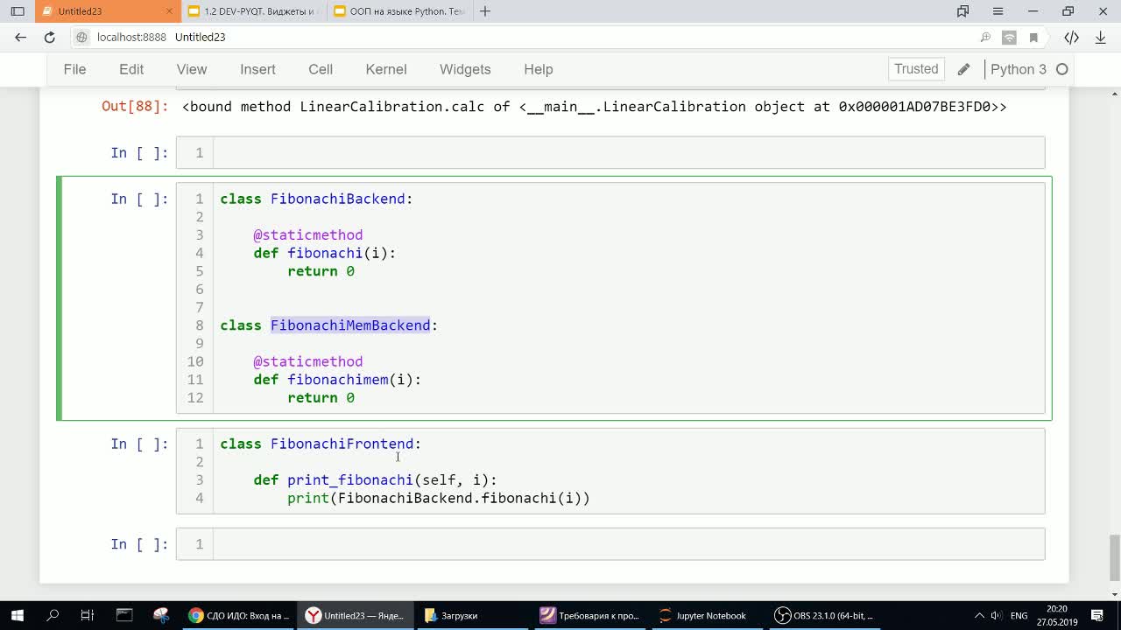Click the def fibonachi(i) line

325,253
